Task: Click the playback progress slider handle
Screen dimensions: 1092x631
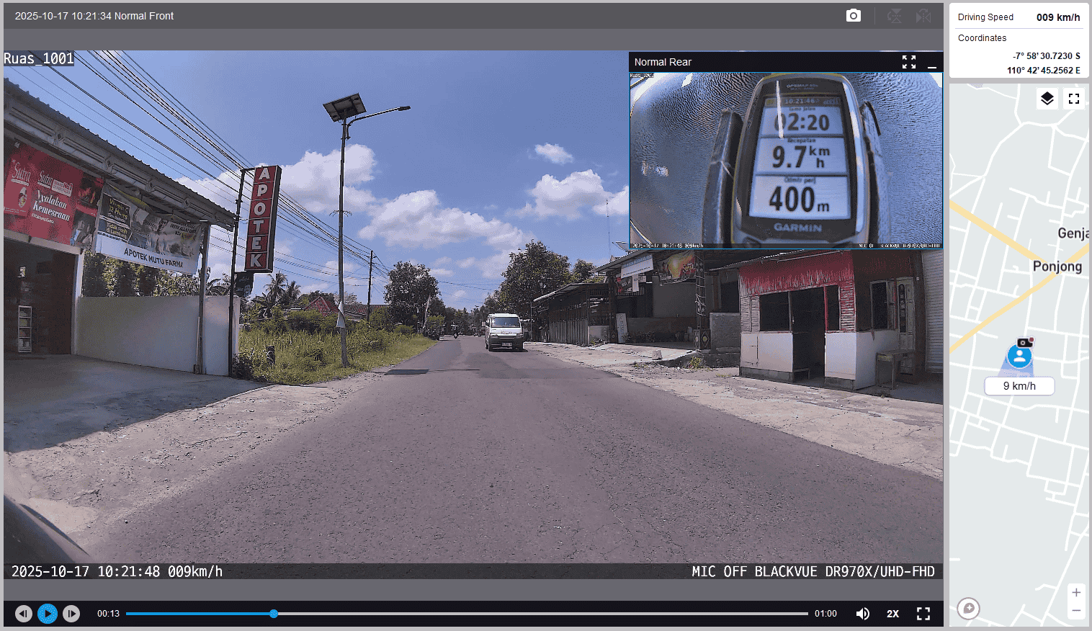Action: [x=274, y=614]
